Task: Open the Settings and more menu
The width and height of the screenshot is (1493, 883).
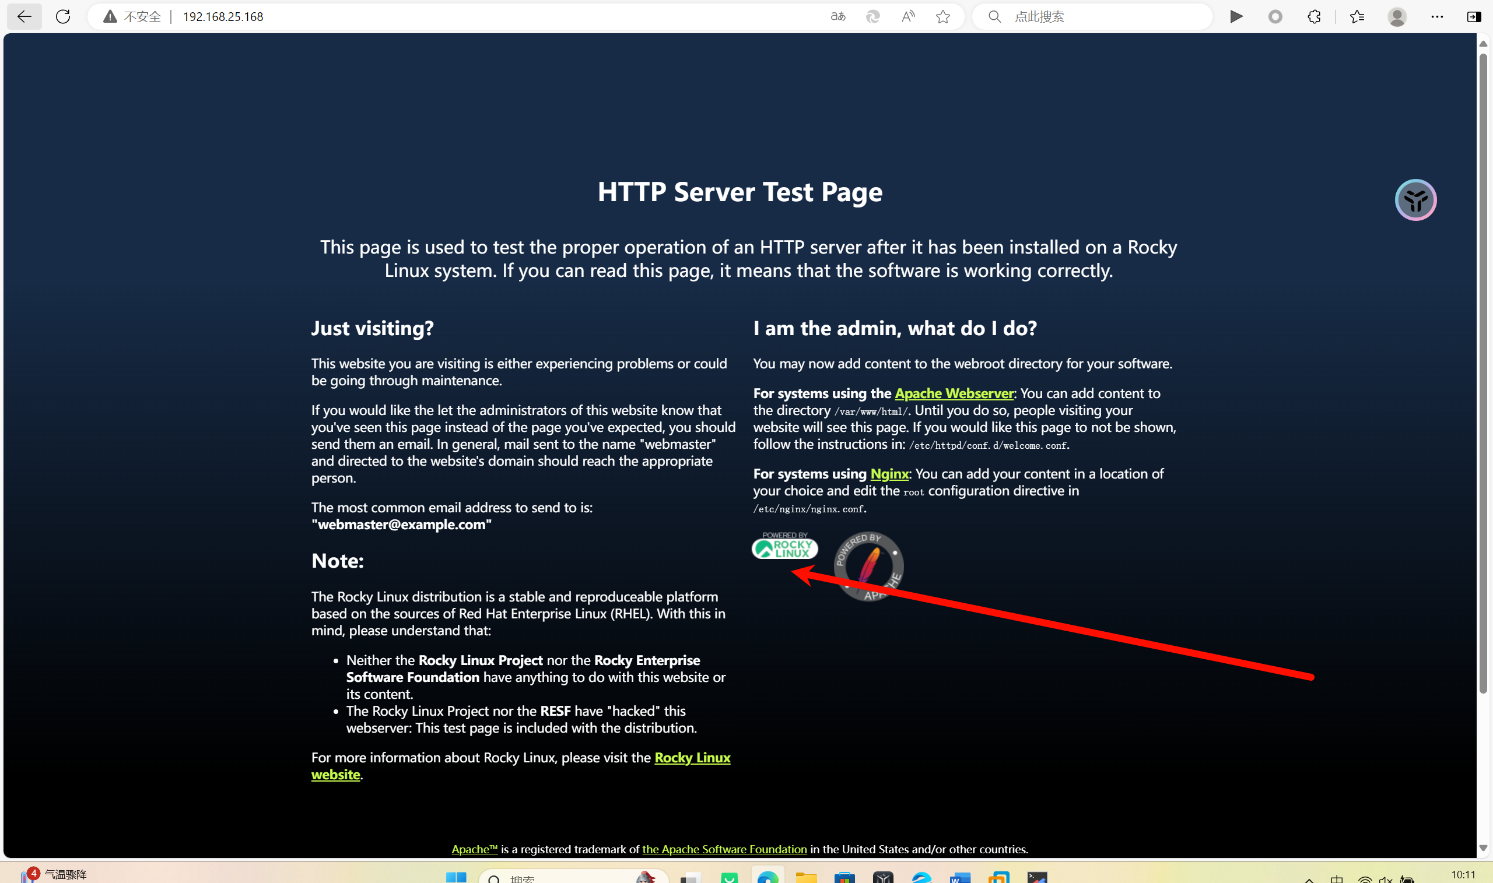Action: [1437, 17]
